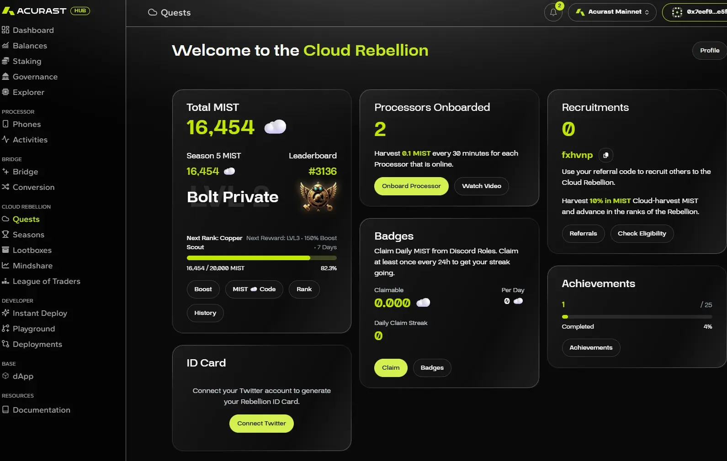Click the Claimable amount 0.000
Screen dimensions: 727x461
(393, 303)
